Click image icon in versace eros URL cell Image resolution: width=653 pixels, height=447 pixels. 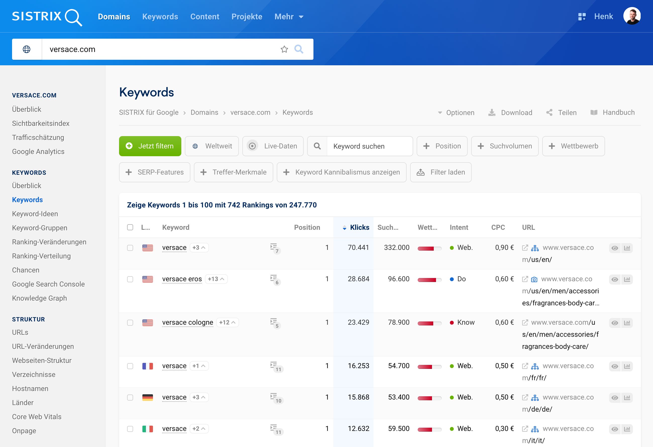pyautogui.click(x=534, y=279)
